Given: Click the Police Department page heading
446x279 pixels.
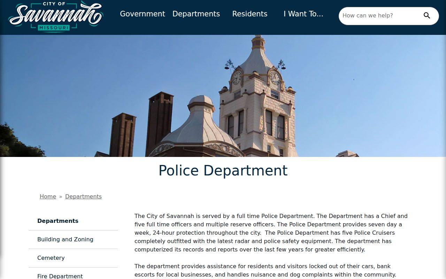Looking at the screenshot, I should [223, 171].
